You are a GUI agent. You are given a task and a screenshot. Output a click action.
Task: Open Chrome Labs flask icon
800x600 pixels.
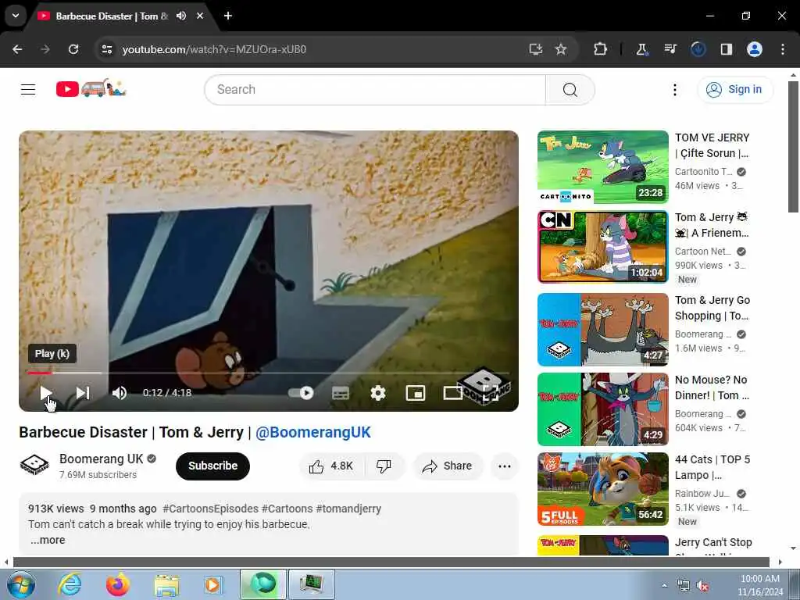tap(641, 49)
